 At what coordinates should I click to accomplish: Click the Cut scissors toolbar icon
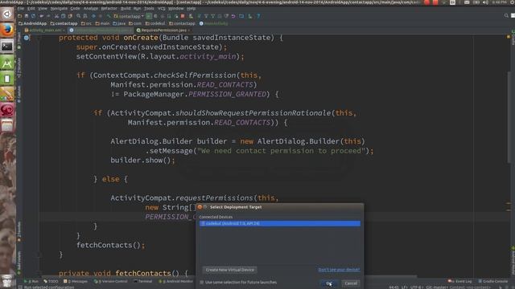coord(56,16)
